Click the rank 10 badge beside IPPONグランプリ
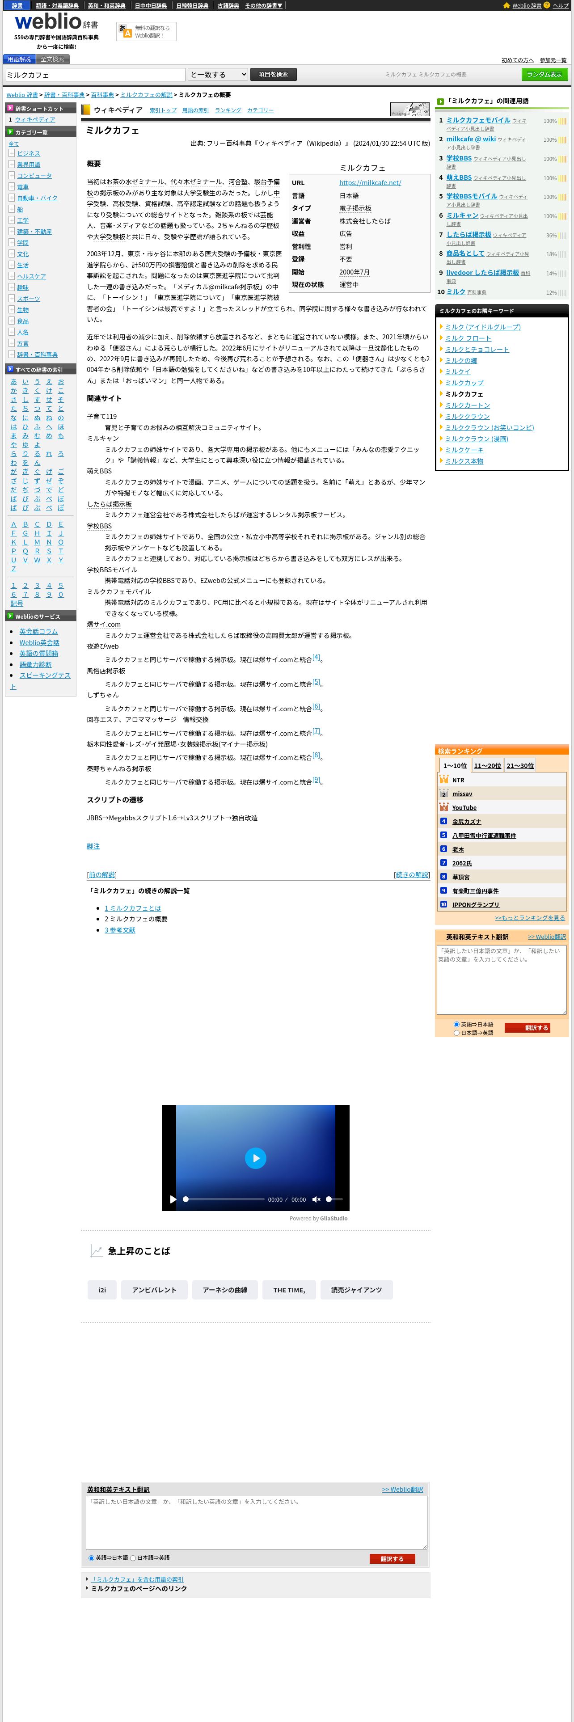The image size is (574, 1722). pyautogui.click(x=444, y=904)
